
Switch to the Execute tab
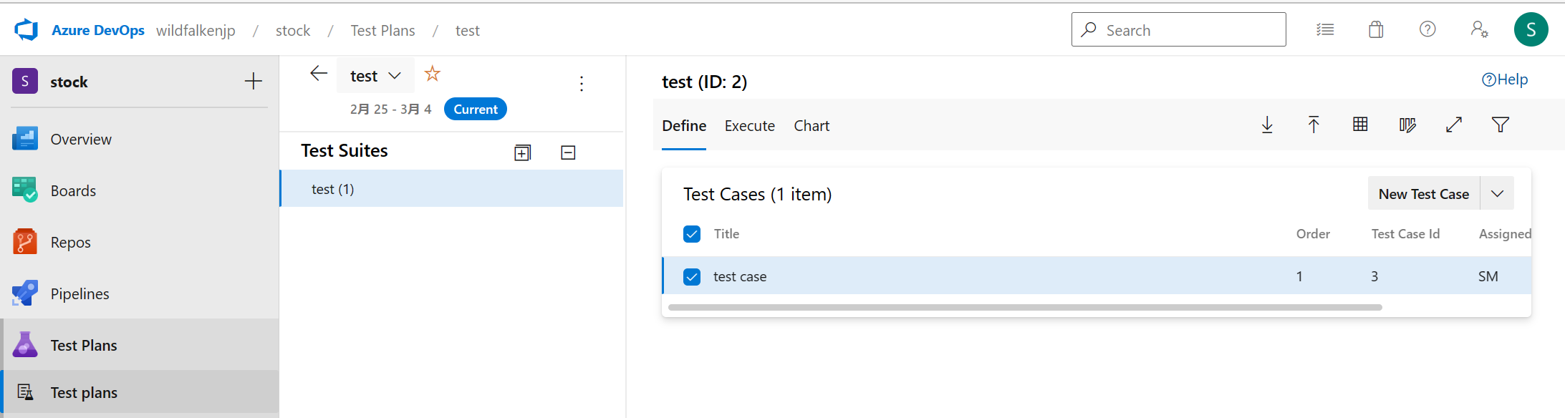click(749, 126)
